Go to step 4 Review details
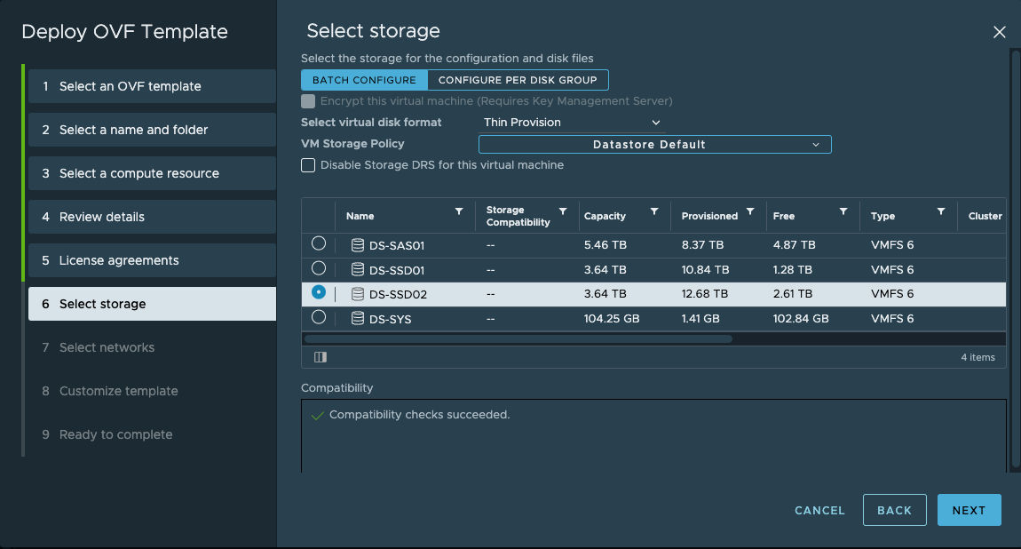 point(153,217)
